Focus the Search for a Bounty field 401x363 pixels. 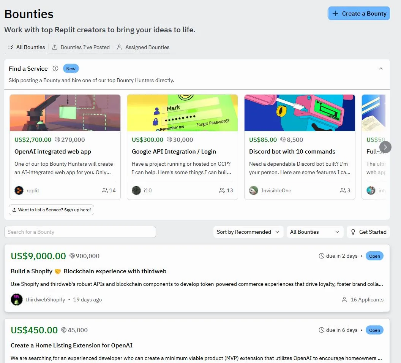[80, 232]
